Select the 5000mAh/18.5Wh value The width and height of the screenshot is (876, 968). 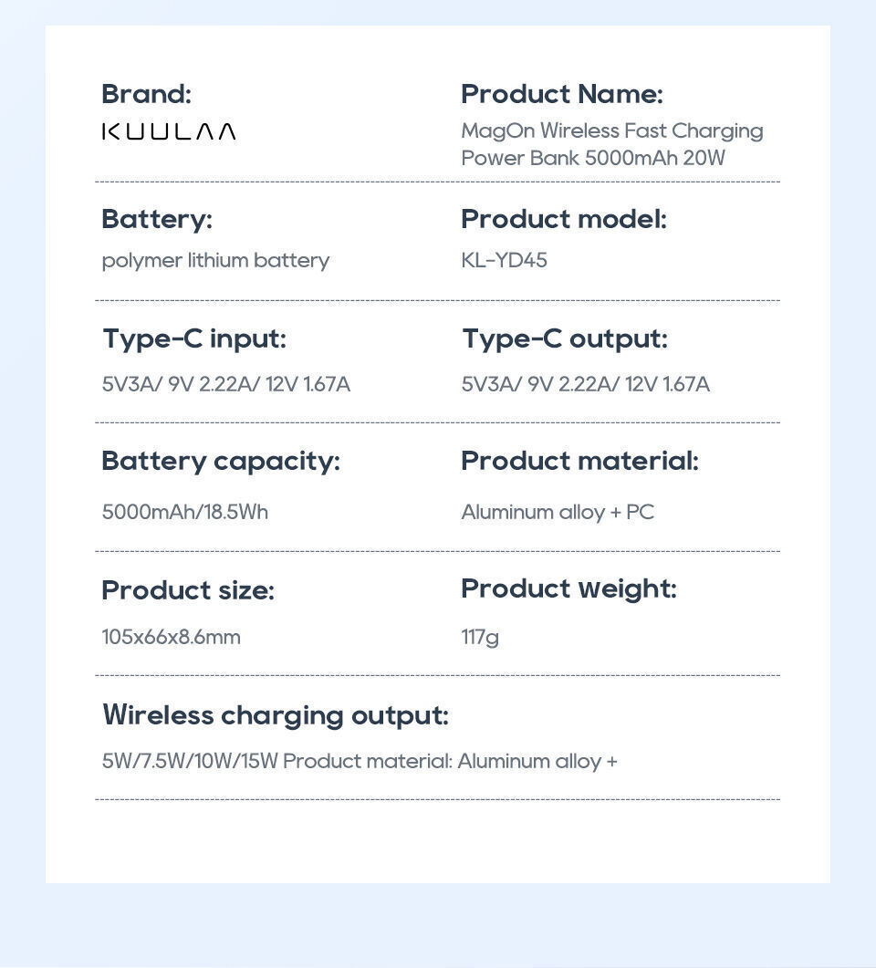pos(184,513)
